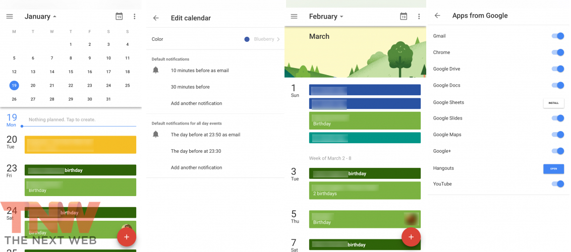571x252 pixels.
Task: Tap bell icon beside 10 minutes before as email
Action: pyautogui.click(x=156, y=70)
